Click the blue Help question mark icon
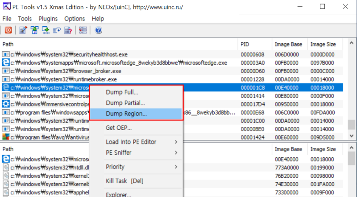The height and width of the screenshot is (197, 357). click(x=98, y=30)
